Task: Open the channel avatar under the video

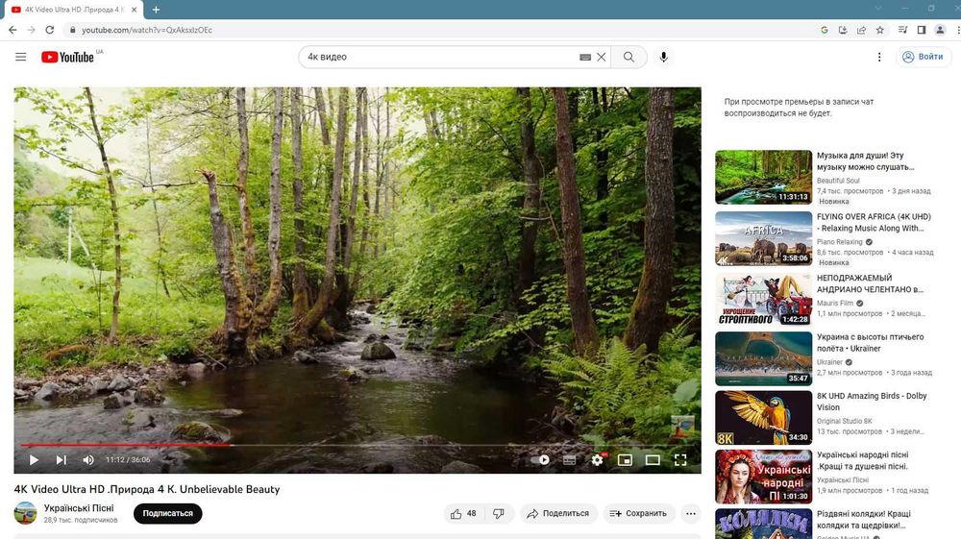Action: click(26, 513)
